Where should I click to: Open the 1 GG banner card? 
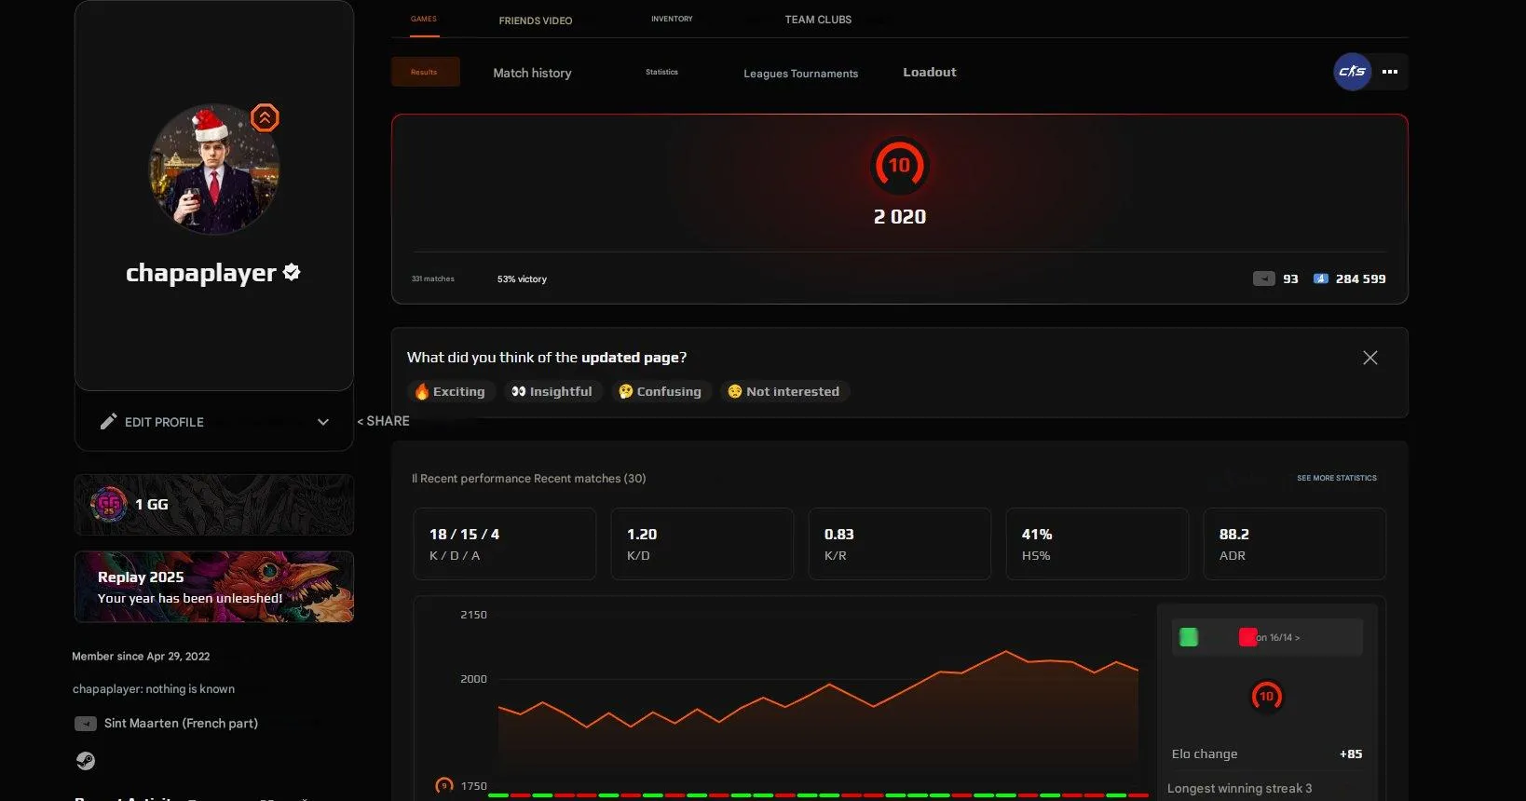214,505
